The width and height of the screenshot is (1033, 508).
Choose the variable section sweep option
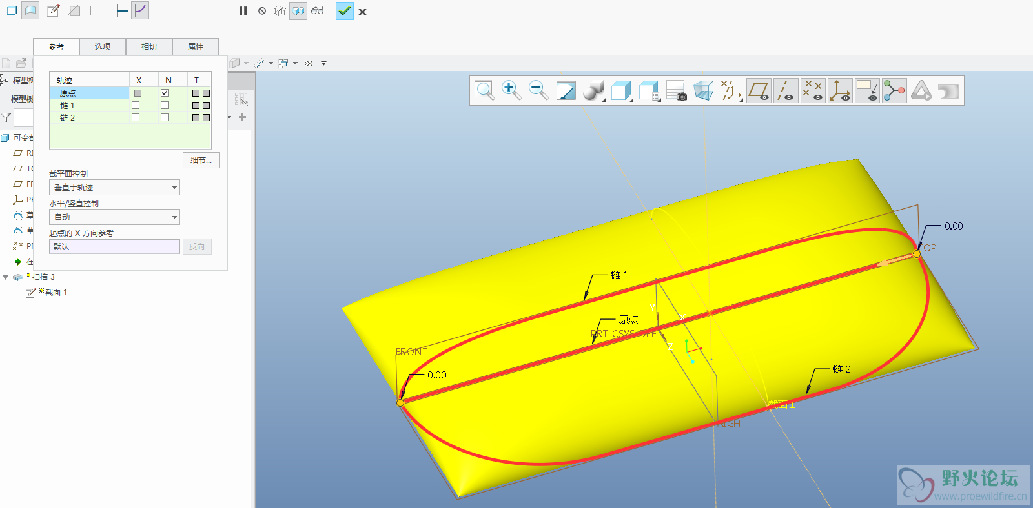point(140,10)
